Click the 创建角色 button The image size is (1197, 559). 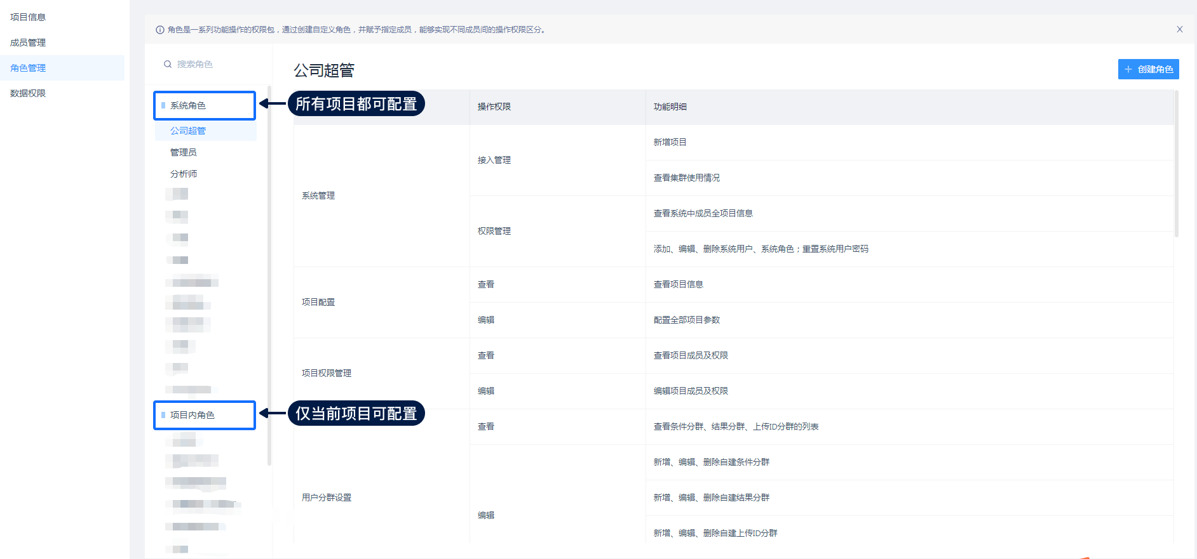[1148, 69]
